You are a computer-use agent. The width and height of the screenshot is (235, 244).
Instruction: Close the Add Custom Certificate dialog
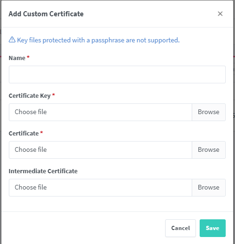(220, 14)
